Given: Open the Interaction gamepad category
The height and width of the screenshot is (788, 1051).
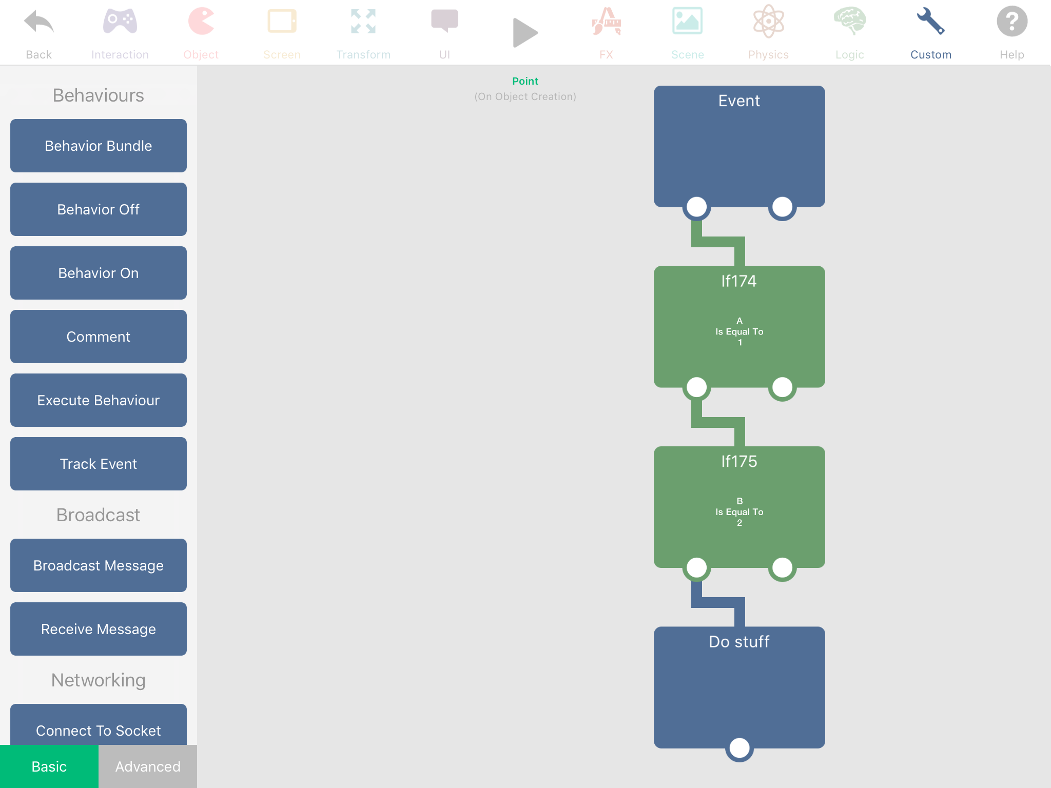Looking at the screenshot, I should point(120,23).
